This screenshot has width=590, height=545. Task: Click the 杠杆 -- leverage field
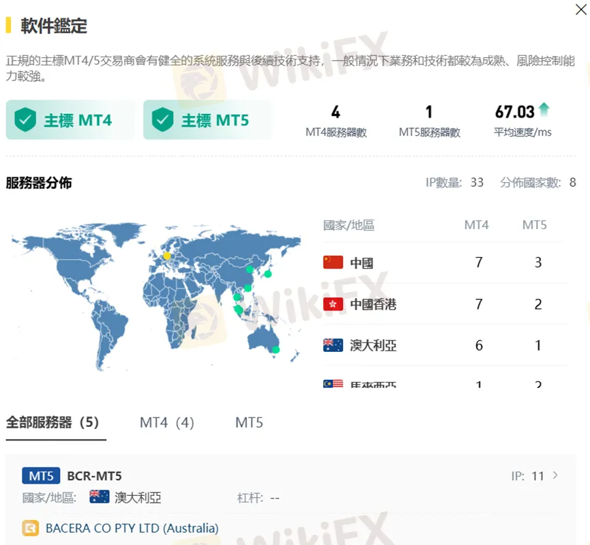click(x=258, y=498)
